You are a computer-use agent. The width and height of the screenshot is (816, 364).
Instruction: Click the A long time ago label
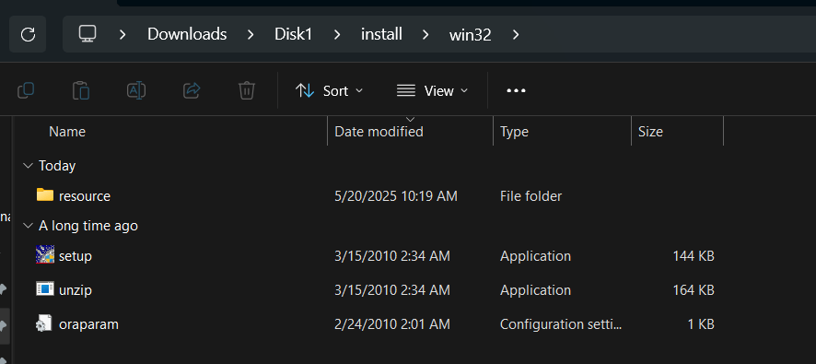[x=88, y=226]
